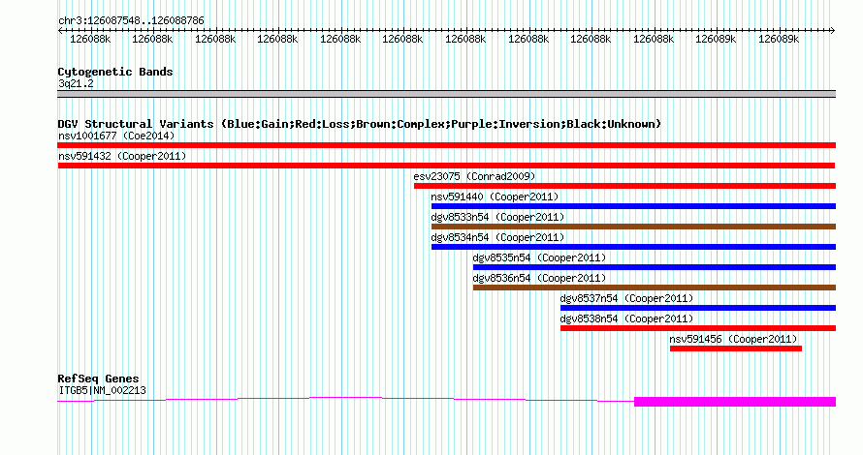Click the red dgv8538n54 loss bar
Viewport: 863px width, 455px height.
coord(698,328)
